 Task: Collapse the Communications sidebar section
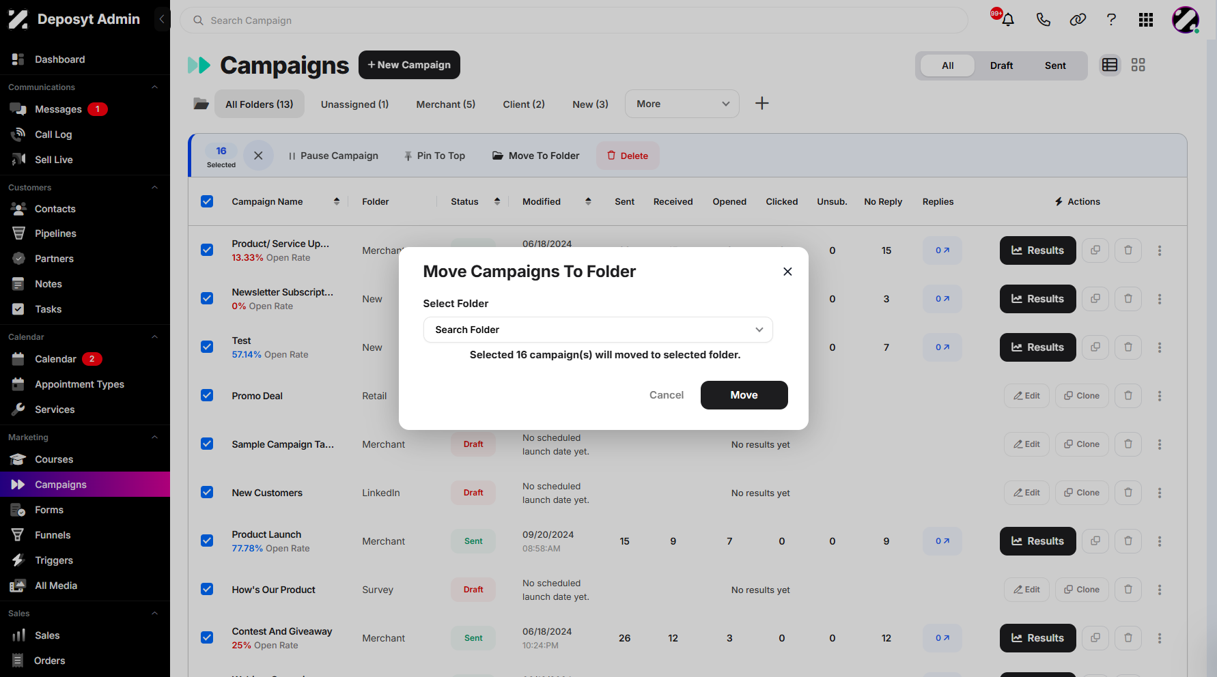coord(154,87)
